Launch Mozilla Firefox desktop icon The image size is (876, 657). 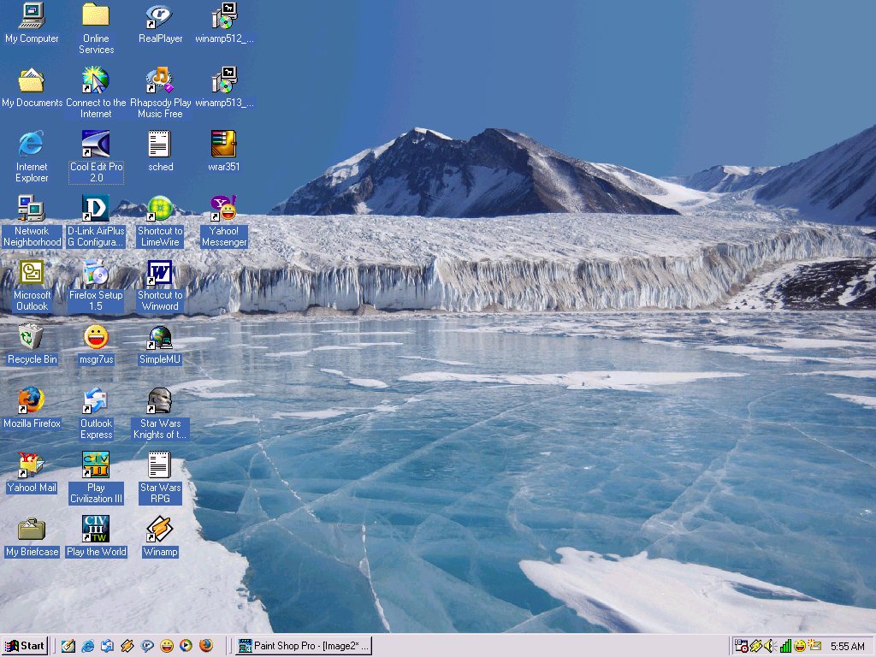(x=32, y=402)
